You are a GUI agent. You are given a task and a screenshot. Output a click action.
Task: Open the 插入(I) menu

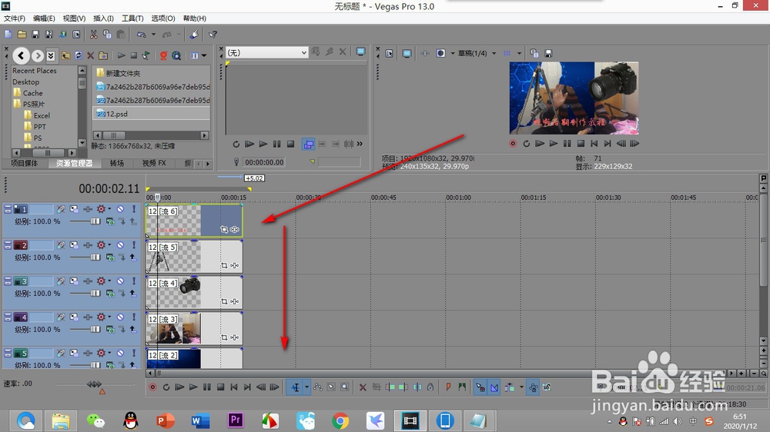[103, 18]
